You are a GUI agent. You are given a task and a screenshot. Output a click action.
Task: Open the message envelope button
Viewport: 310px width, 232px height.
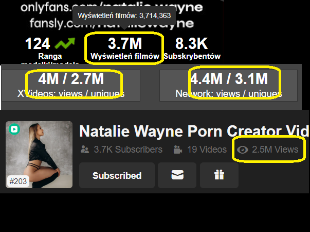point(177,175)
